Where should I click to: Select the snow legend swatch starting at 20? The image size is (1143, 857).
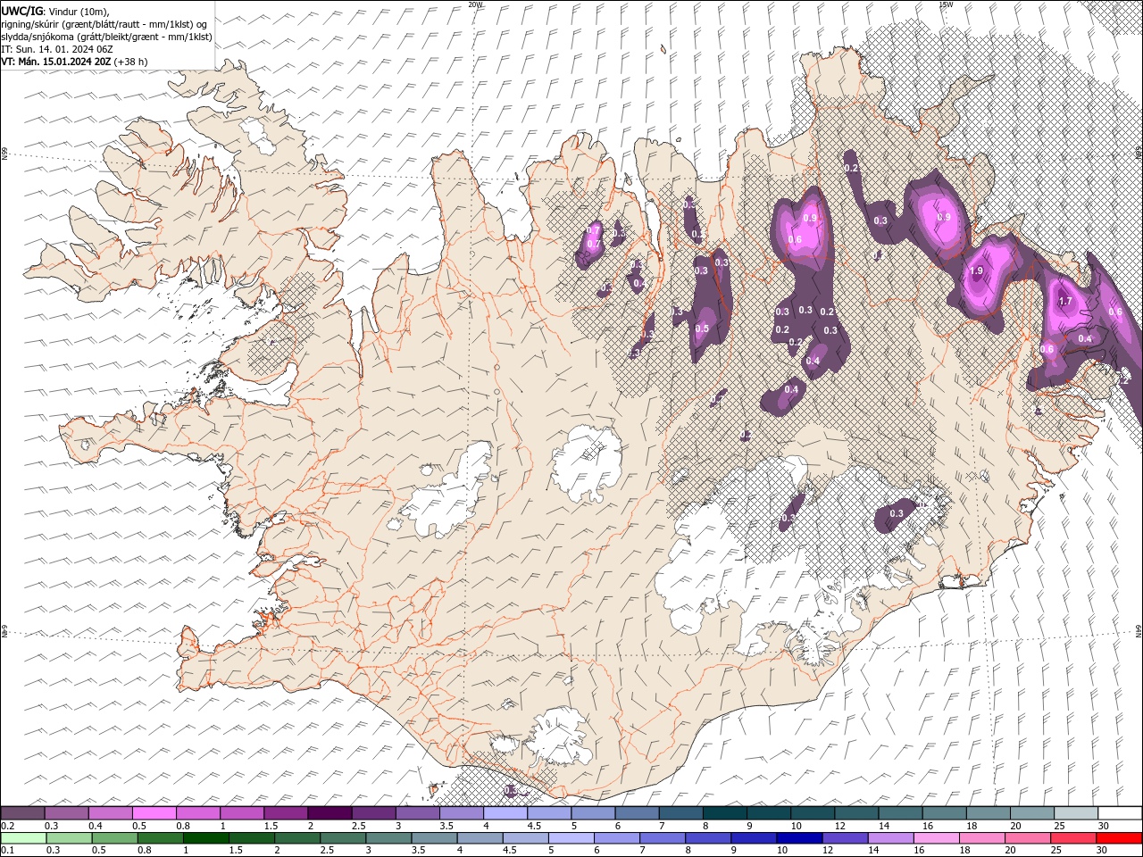(1030, 812)
